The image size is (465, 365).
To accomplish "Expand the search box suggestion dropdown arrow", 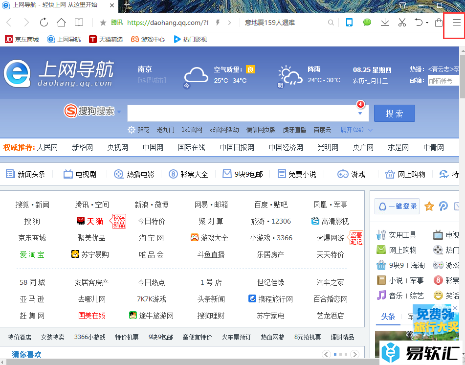I will [360, 114].
